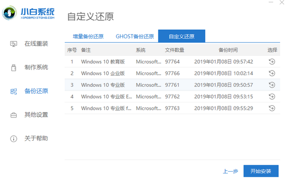Click sequence number 2 cell
Screen dimensions: 286x179
72,73
